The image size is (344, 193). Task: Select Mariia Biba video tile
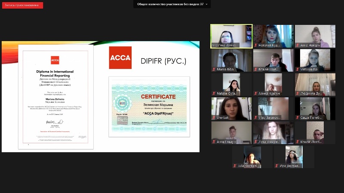click(x=231, y=60)
